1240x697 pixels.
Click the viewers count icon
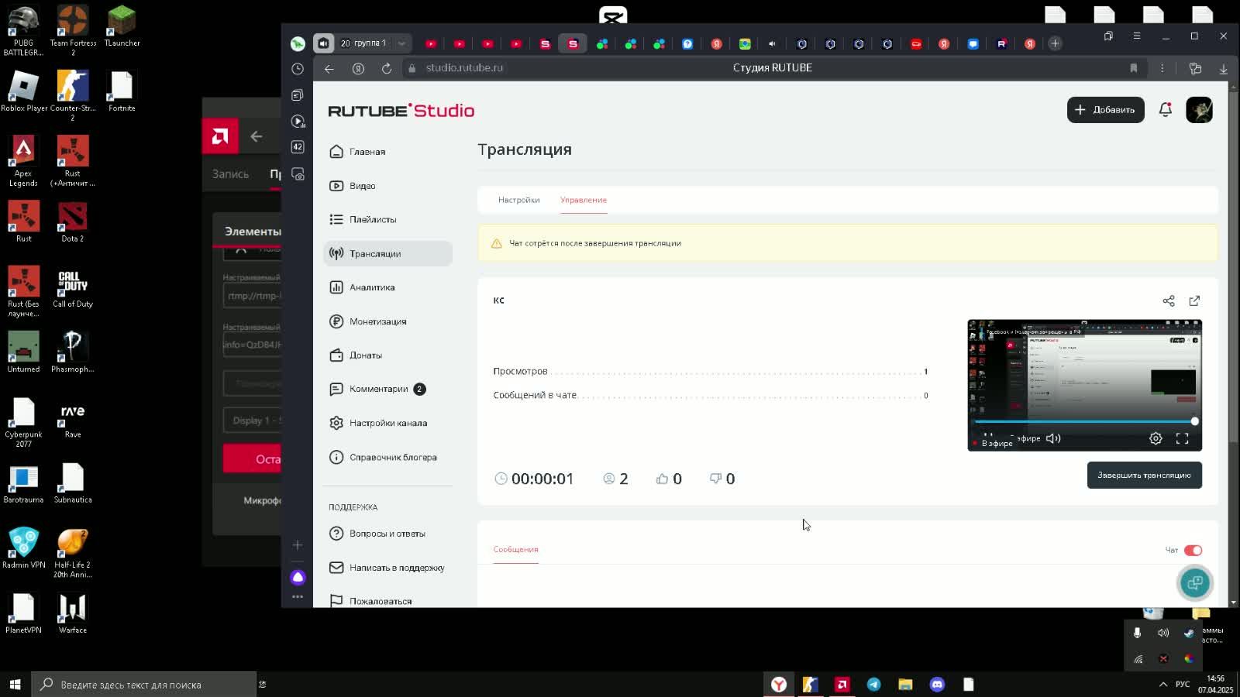609,479
